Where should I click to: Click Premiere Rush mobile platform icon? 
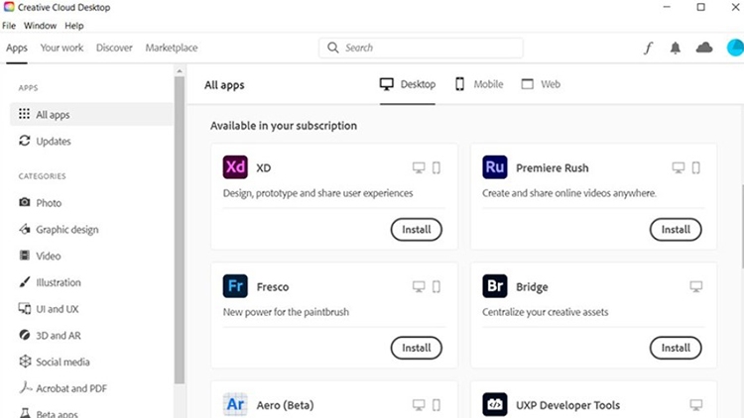[695, 167]
